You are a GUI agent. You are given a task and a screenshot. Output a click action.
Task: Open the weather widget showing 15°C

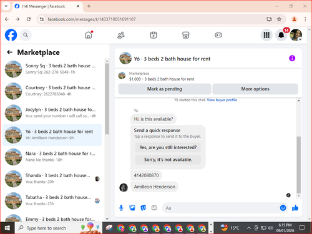[x=230, y=228]
